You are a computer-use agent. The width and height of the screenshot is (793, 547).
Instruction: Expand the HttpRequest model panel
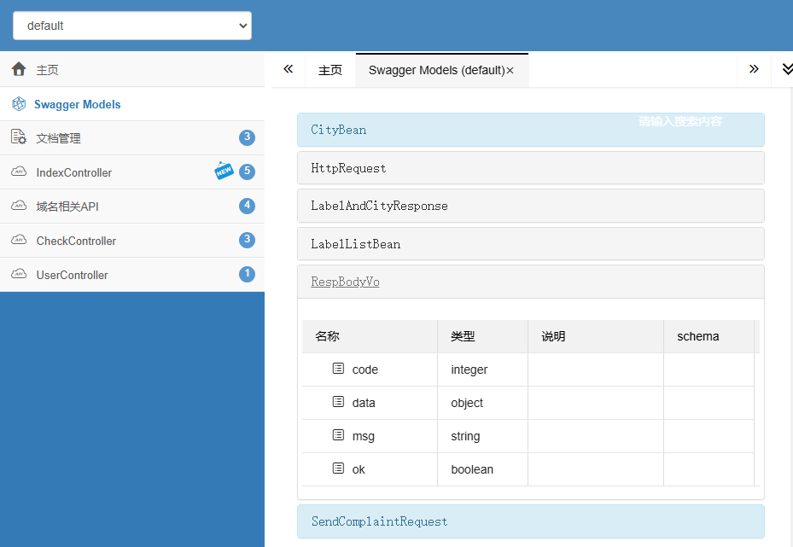pos(348,168)
